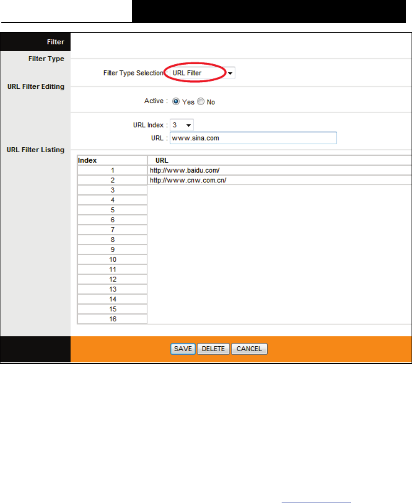The width and height of the screenshot is (412, 503).
Task: Select the Yes radio button for Active
Action: click(x=176, y=102)
